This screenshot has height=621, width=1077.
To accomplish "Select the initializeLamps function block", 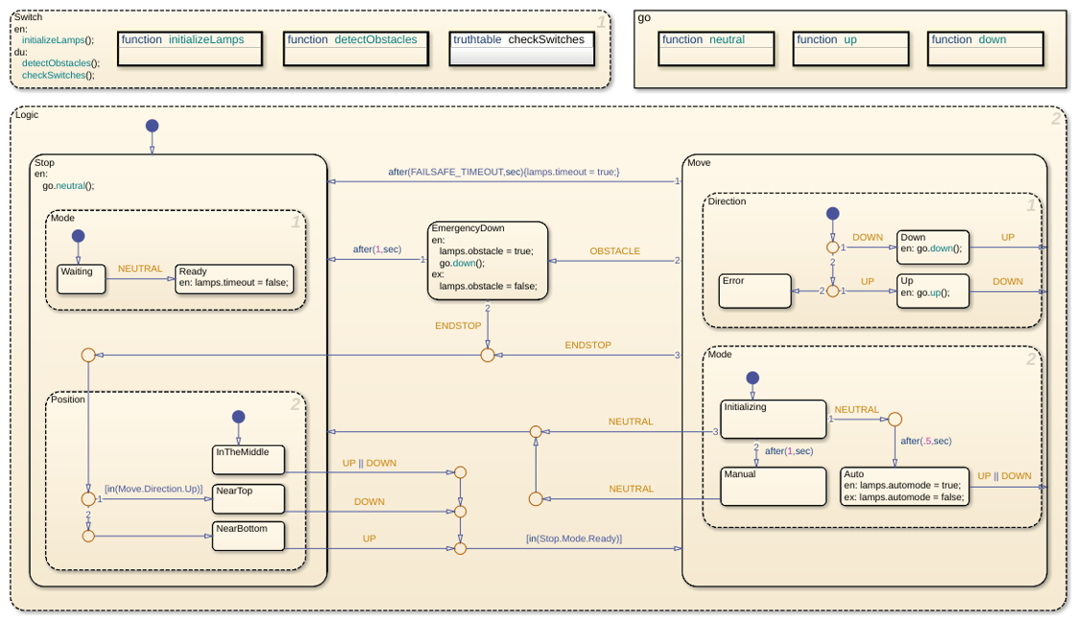I will (190, 49).
